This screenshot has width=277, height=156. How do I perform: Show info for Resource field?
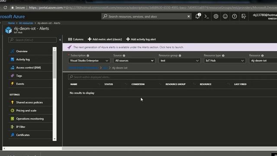point(262,55)
